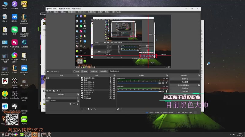This screenshot has width=245, height=137.
Task: Click the 启动虚拟摄像机 button
Action: point(183,85)
